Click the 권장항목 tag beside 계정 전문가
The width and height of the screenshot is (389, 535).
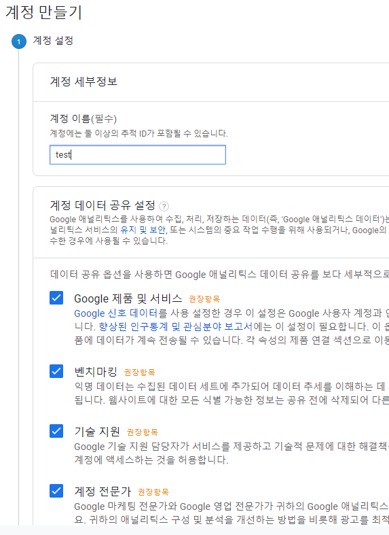tap(153, 492)
